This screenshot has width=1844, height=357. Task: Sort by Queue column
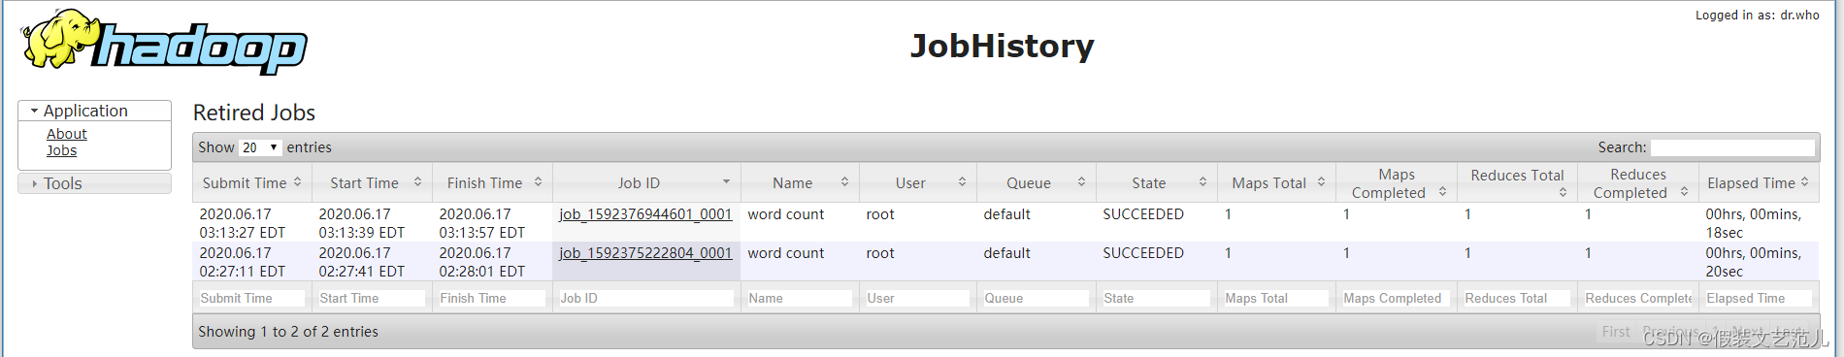click(x=1037, y=182)
